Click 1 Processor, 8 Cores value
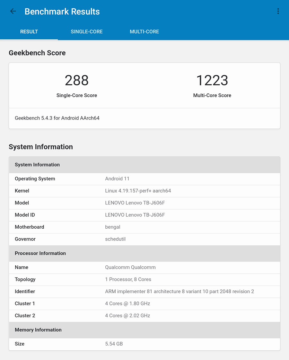The height and width of the screenshot is (360, 289). click(128, 279)
